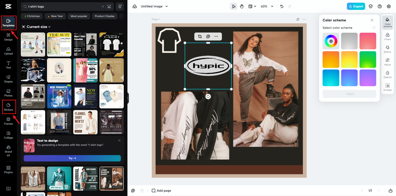
Task: Crop the selected hypic logo
Action: coord(200,36)
